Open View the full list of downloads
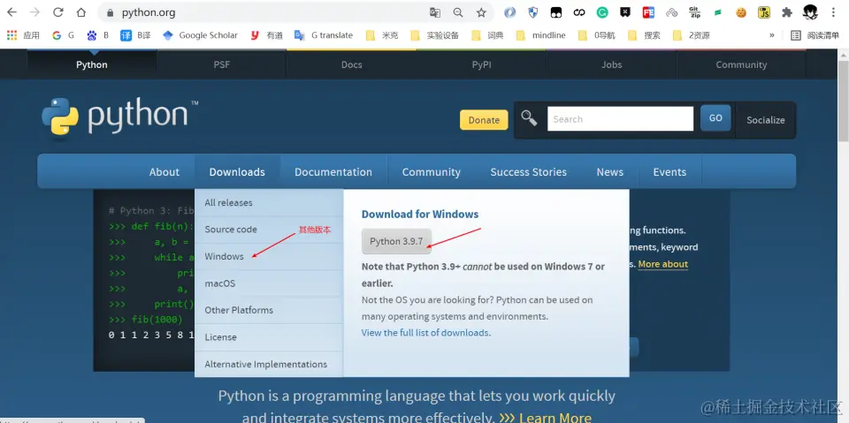 [425, 333]
